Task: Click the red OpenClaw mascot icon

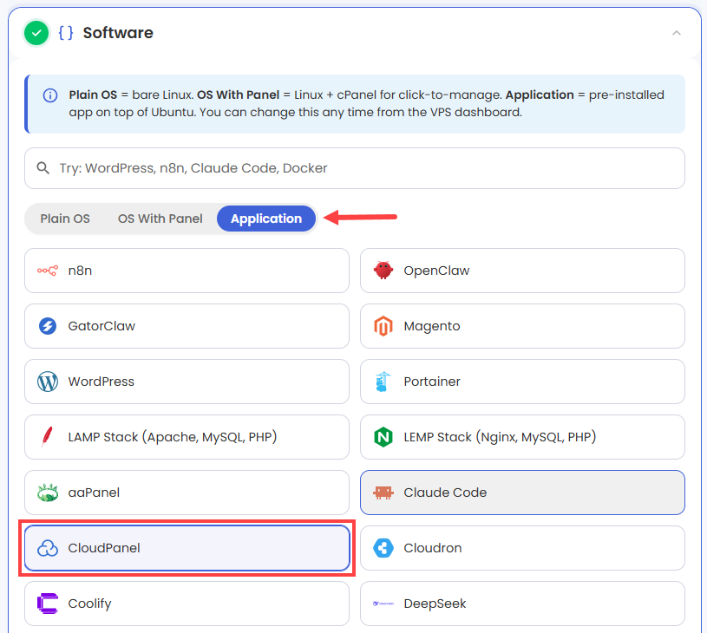Action: 383,271
